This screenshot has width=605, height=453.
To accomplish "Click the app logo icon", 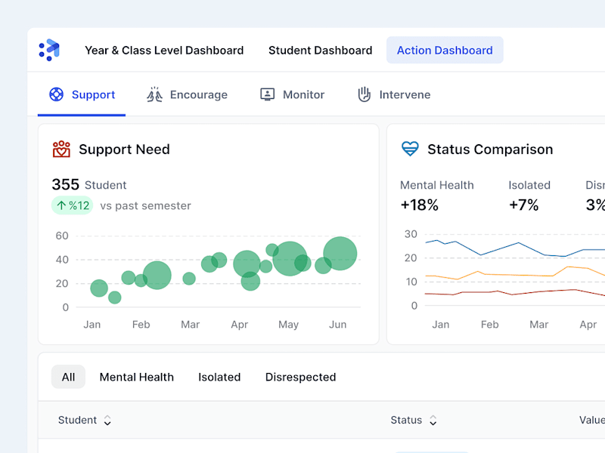I will (49, 50).
